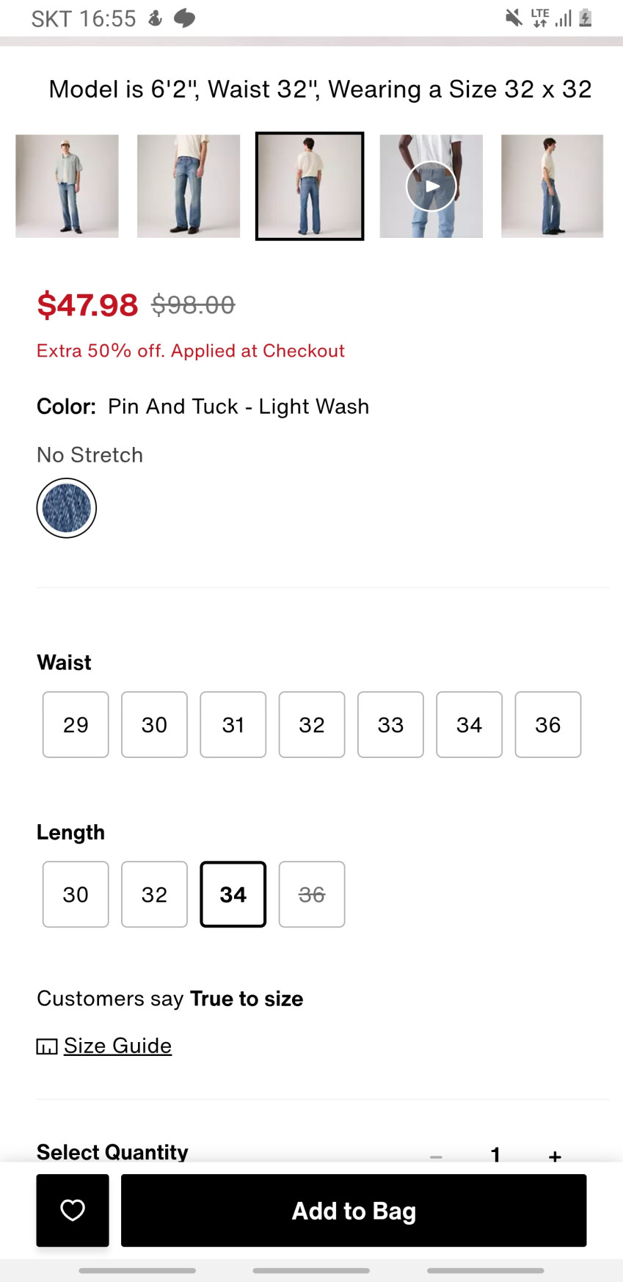623x1282 pixels.
Task: Pick waist size 36
Action: click(548, 724)
